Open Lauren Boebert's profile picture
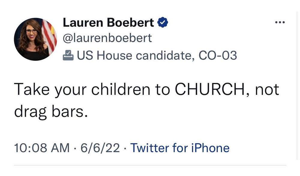This screenshot has height=176, width=300. click(x=35, y=39)
